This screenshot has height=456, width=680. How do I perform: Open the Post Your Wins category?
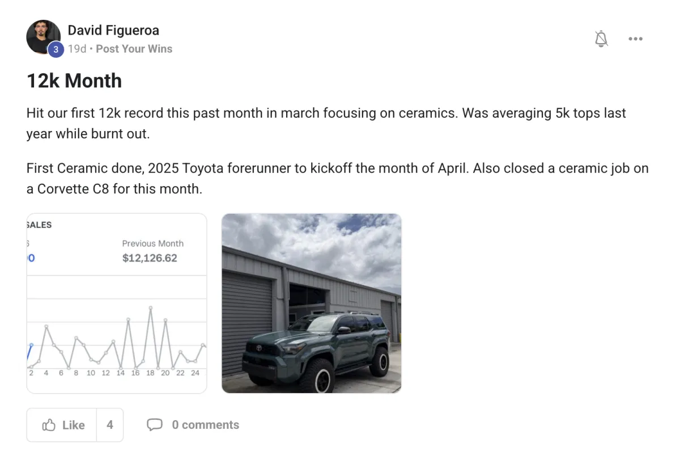coord(134,49)
